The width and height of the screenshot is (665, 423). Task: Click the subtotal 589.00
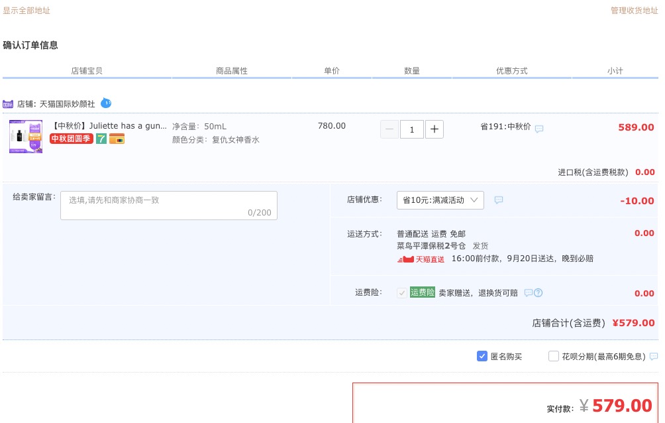coord(636,127)
